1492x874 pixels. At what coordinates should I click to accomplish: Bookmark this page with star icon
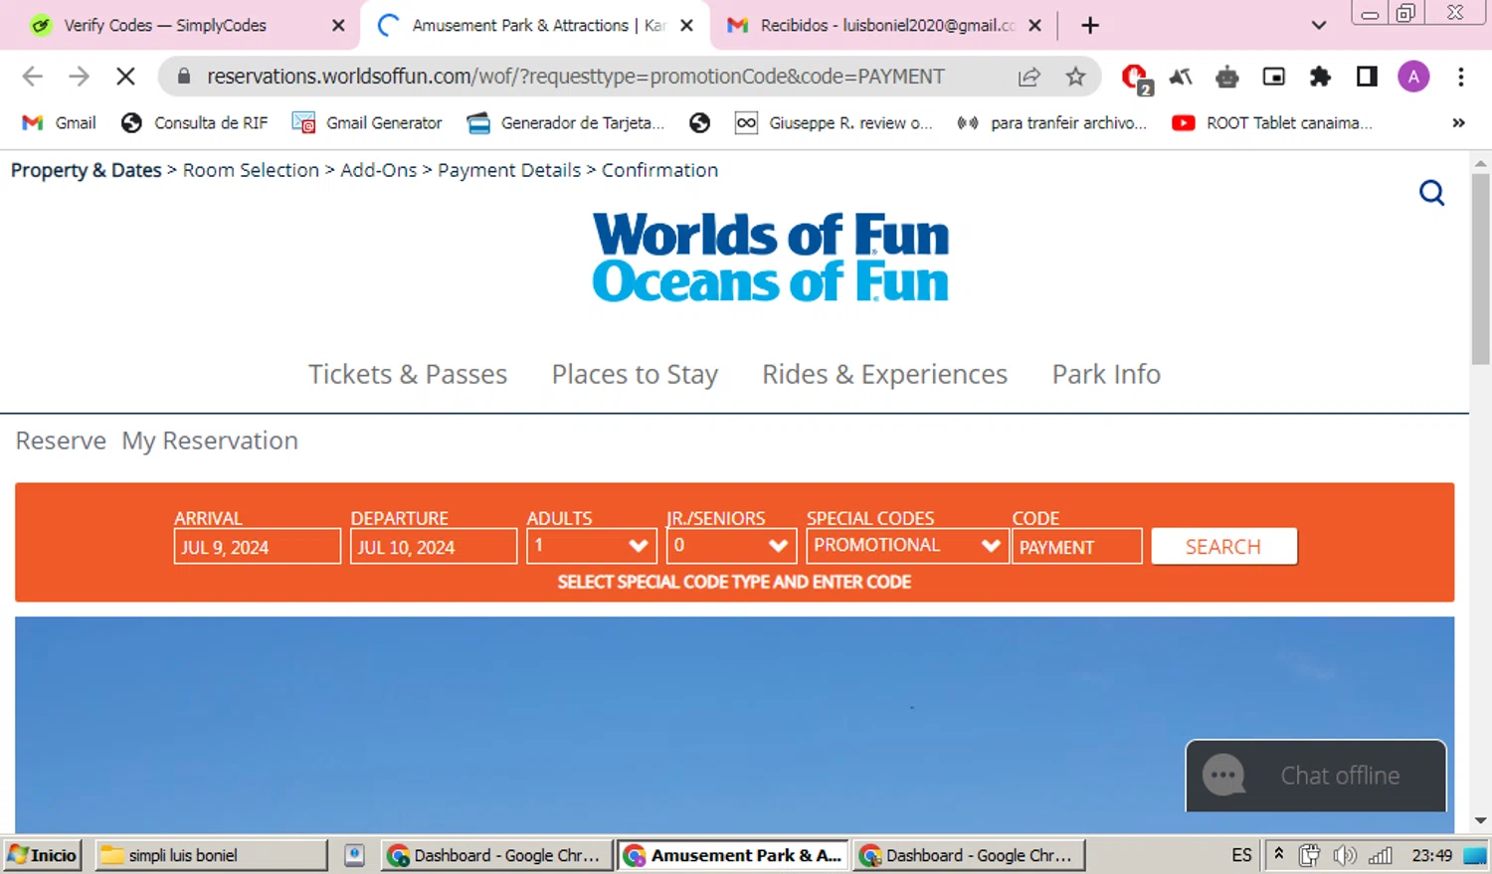tap(1075, 77)
